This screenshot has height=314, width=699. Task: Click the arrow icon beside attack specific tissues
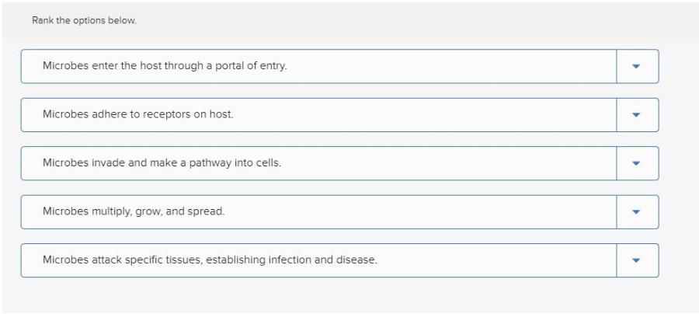[638, 260]
